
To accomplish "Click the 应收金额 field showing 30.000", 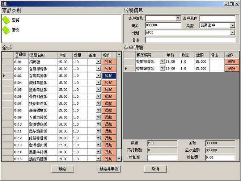I will coord(220,150).
